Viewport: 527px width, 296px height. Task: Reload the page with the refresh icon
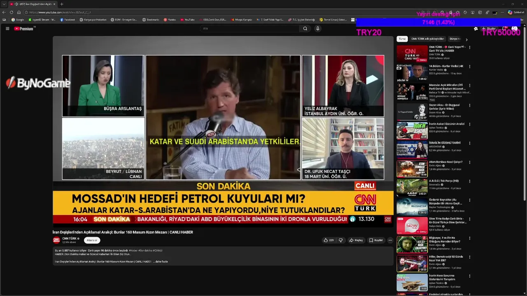[12, 12]
